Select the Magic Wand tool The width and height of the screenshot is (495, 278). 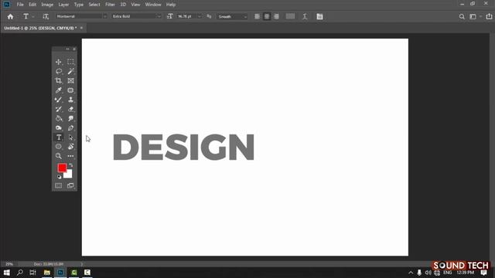tap(70, 71)
